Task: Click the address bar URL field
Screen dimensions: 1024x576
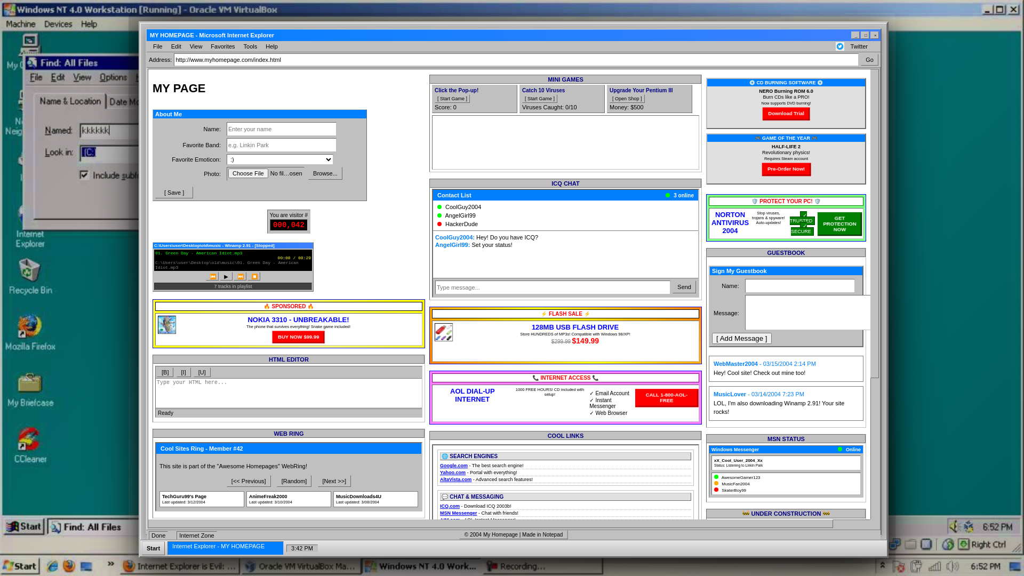Action: pyautogui.click(x=516, y=60)
